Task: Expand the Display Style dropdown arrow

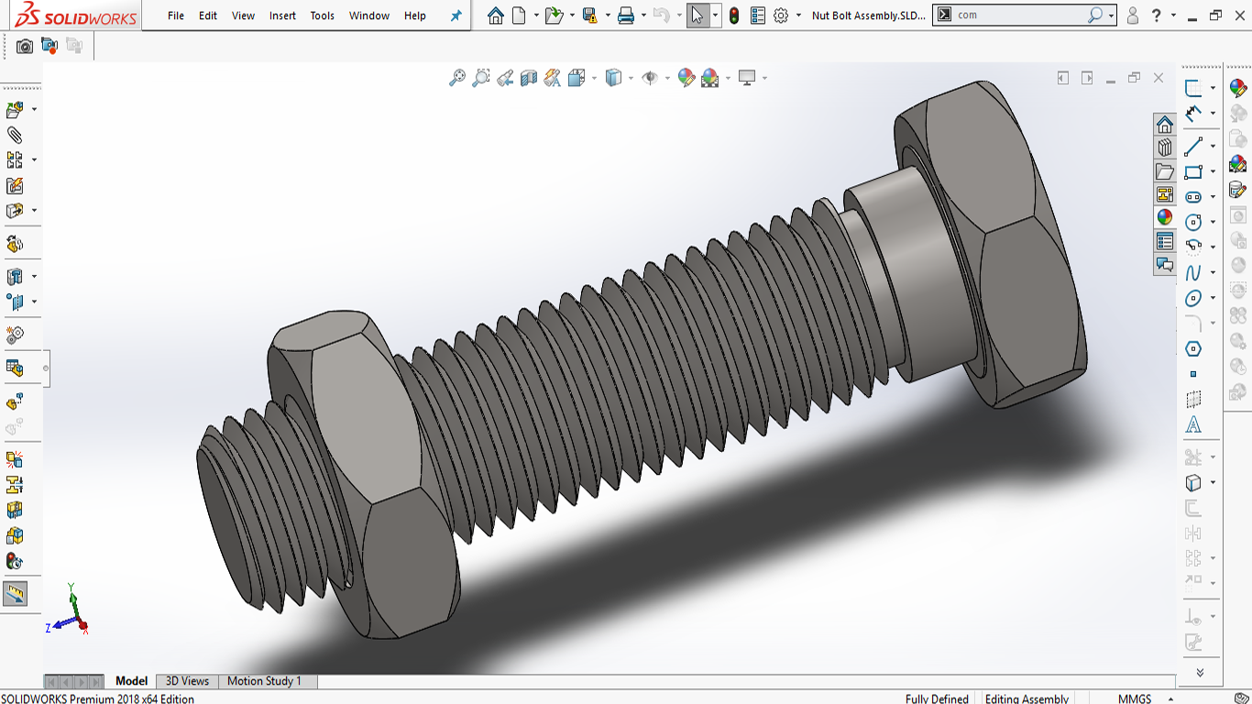Action: point(631,79)
